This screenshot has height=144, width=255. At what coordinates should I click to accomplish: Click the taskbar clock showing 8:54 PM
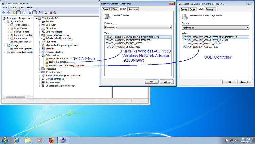(245, 140)
